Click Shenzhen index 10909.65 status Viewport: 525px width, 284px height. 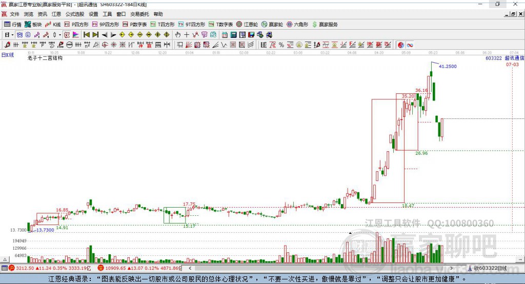[x=139, y=268]
